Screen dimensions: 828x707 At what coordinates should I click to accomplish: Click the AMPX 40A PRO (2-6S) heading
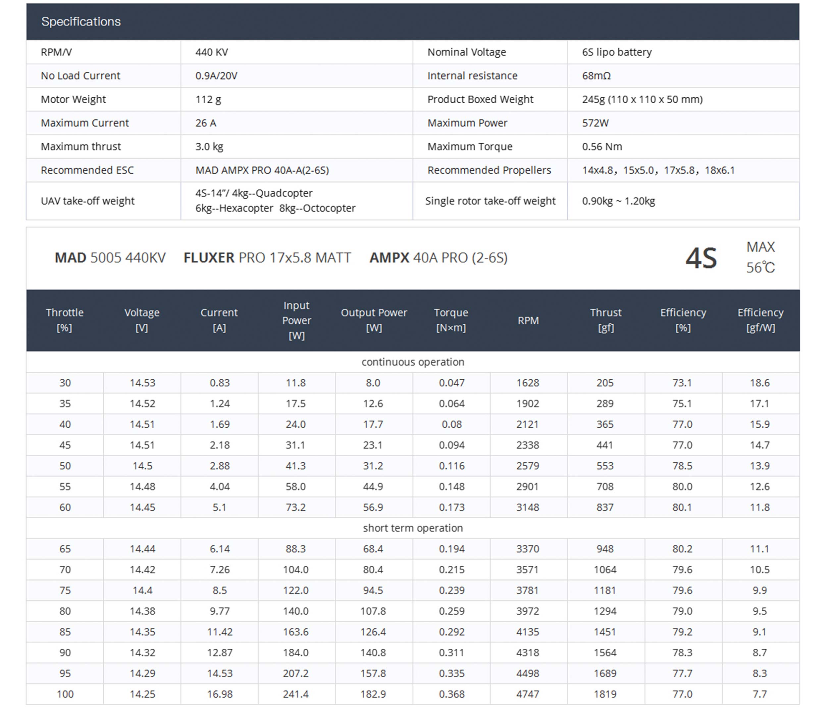439,258
